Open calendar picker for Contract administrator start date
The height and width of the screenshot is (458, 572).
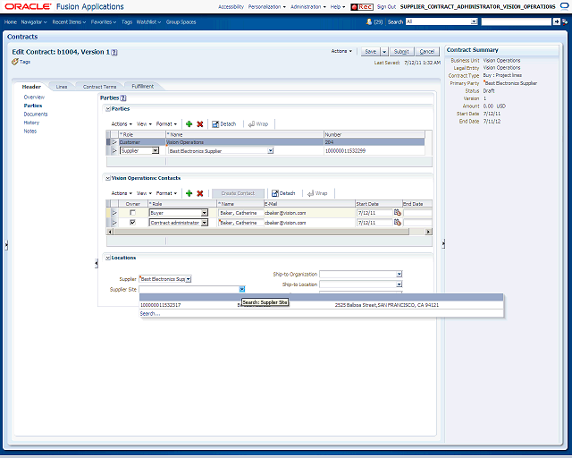(x=397, y=223)
